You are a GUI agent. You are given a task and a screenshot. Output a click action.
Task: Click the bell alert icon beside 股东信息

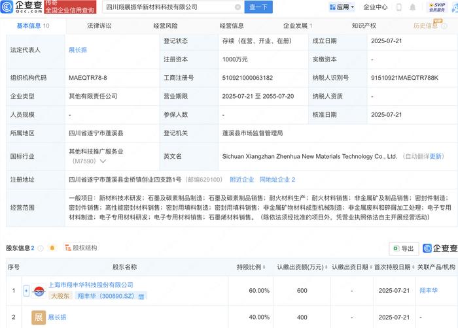[x=52, y=248]
